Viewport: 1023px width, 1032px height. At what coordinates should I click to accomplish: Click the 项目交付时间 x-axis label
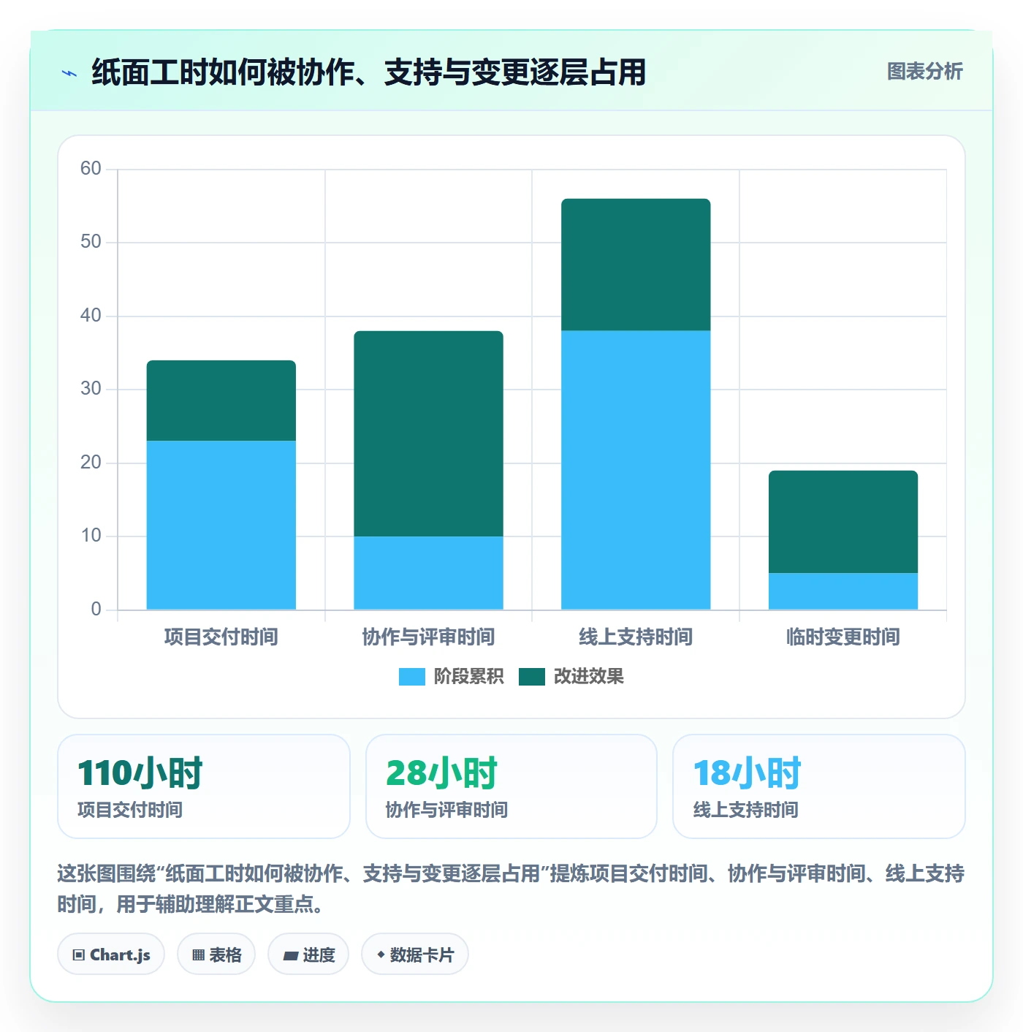[221, 637]
